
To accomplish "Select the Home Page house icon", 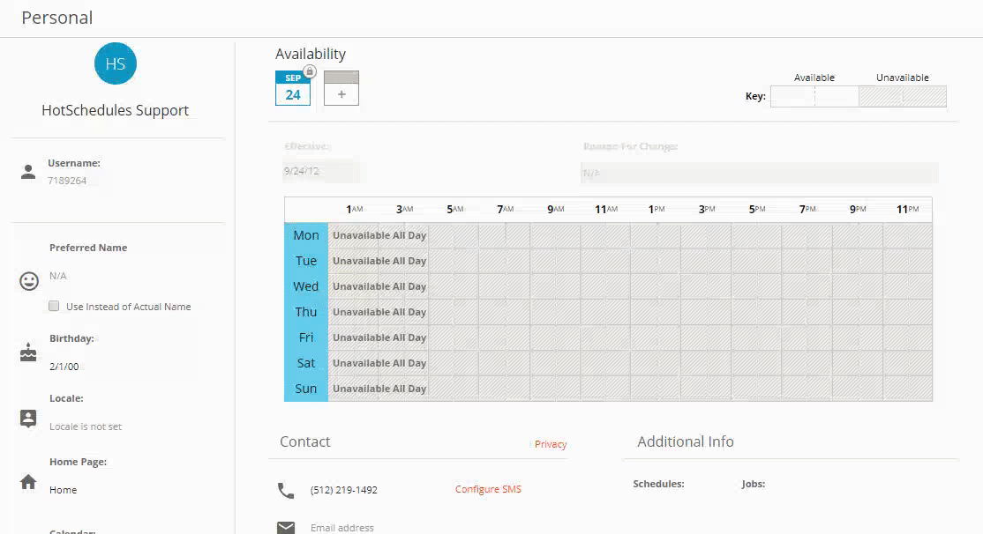I will coord(29,481).
